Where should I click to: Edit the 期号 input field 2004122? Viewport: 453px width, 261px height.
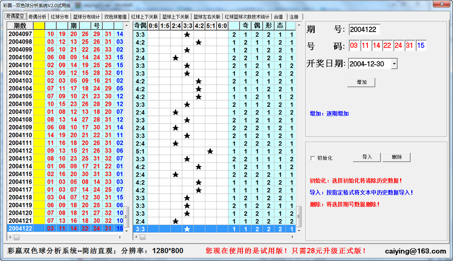point(364,30)
